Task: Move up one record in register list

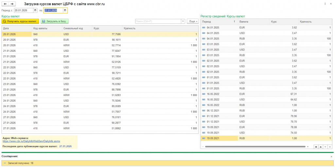Action: 321,147
